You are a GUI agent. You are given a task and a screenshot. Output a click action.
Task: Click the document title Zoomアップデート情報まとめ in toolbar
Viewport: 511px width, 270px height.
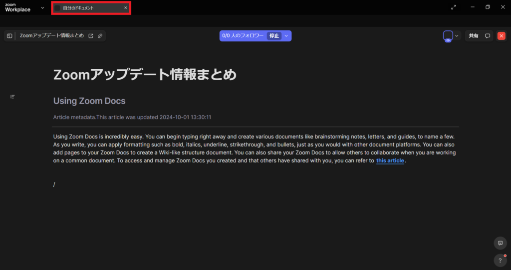[x=51, y=36]
